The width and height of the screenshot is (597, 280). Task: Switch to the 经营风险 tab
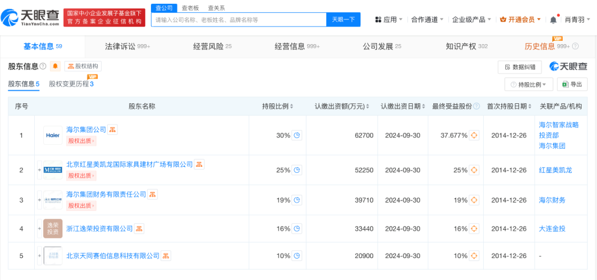click(212, 46)
